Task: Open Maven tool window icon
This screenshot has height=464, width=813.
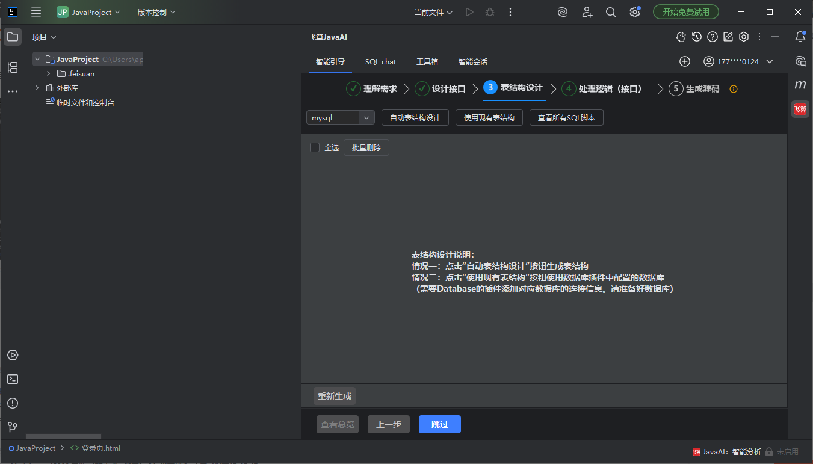Action: click(x=800, y=85)
